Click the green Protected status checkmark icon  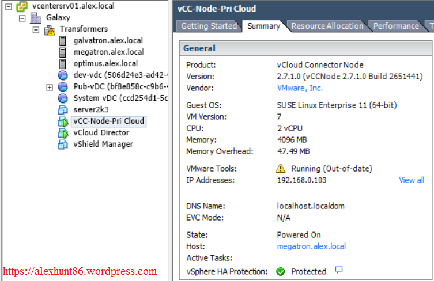pos(281,271)
